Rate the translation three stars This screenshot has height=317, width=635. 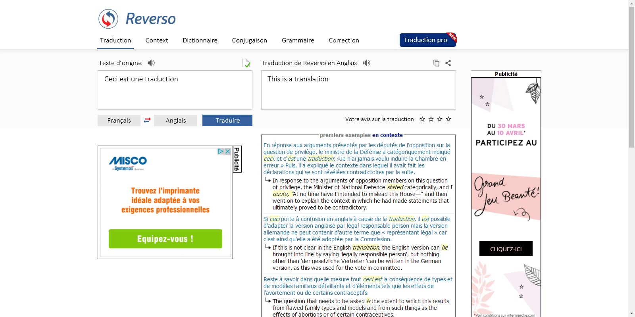pos(440,119)
